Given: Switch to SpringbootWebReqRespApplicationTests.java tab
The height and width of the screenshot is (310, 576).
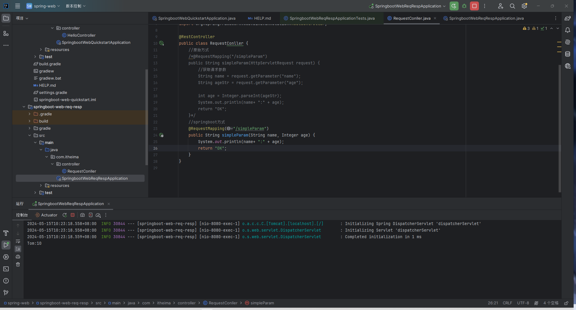Looking at the screenshot, I should 329,18.
